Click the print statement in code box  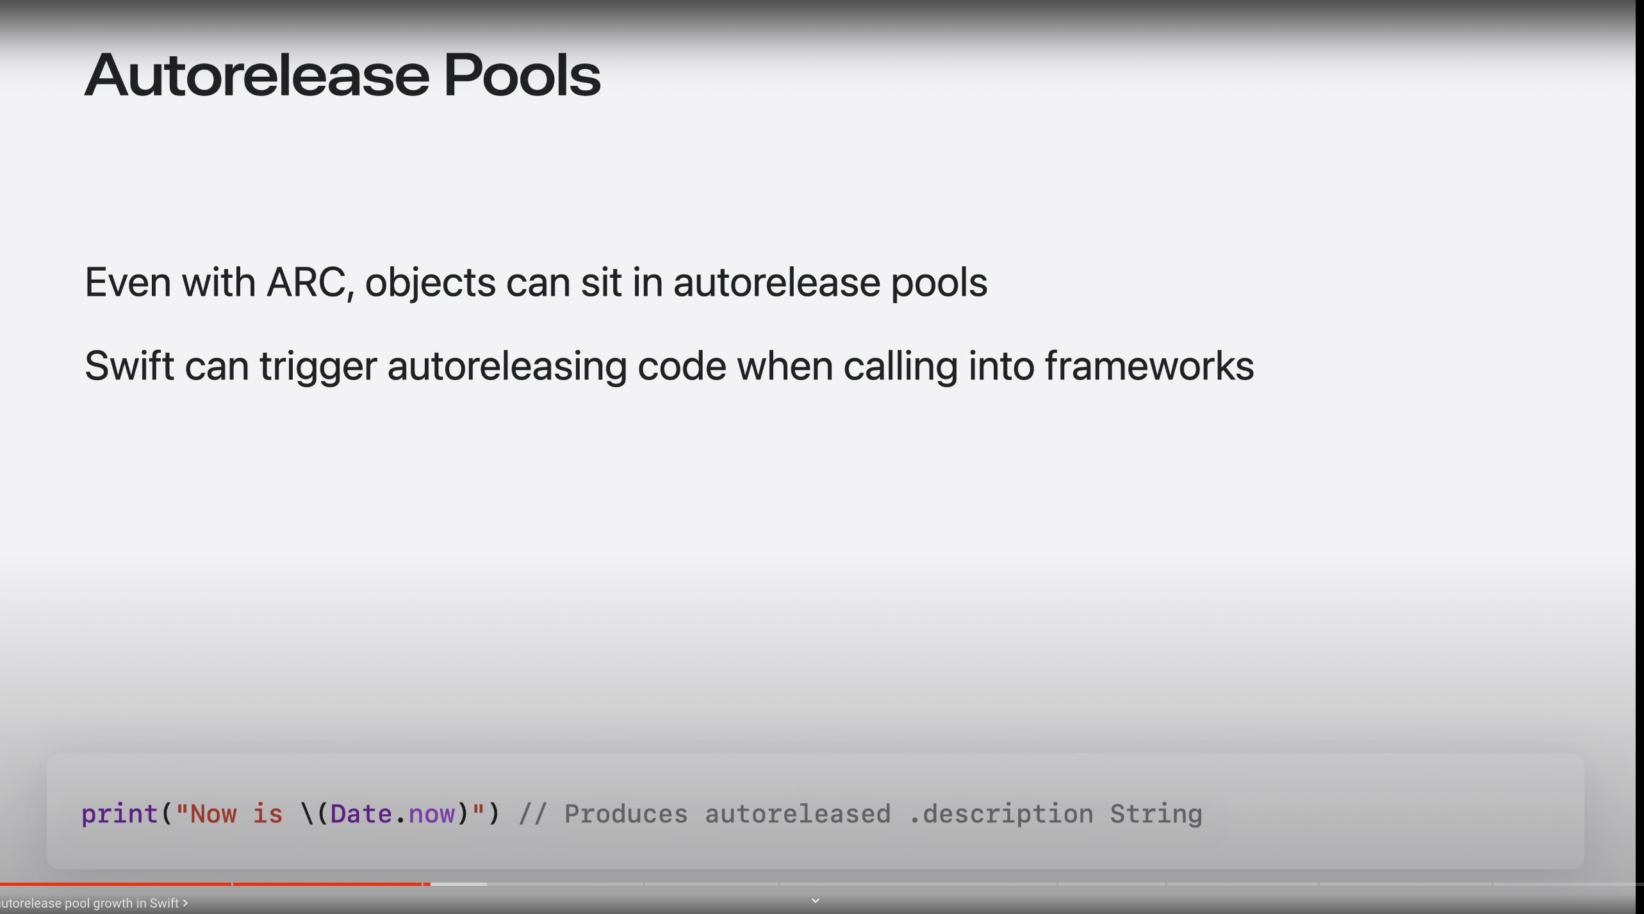[x=290, y=814]
